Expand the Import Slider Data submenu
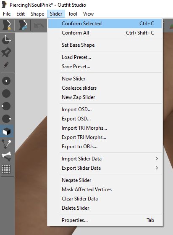 105,159
